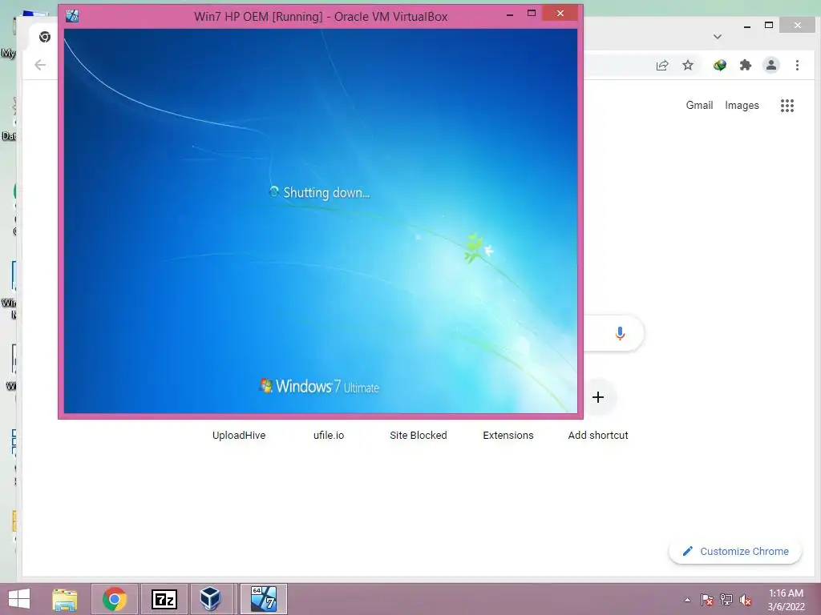Open Windows Start button on taskbar
Screen dimensions: 821x615
click(x=19, y=599)
